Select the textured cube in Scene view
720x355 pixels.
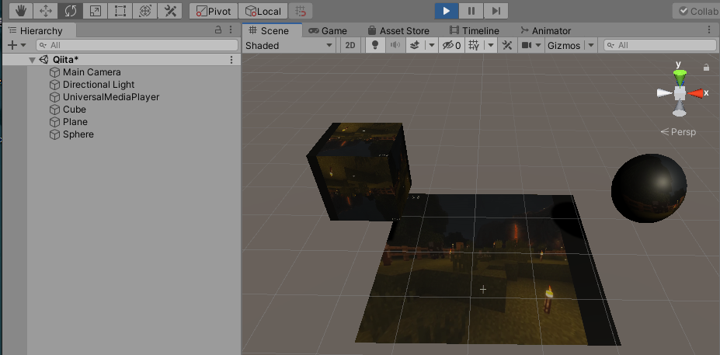coord(360,172)
